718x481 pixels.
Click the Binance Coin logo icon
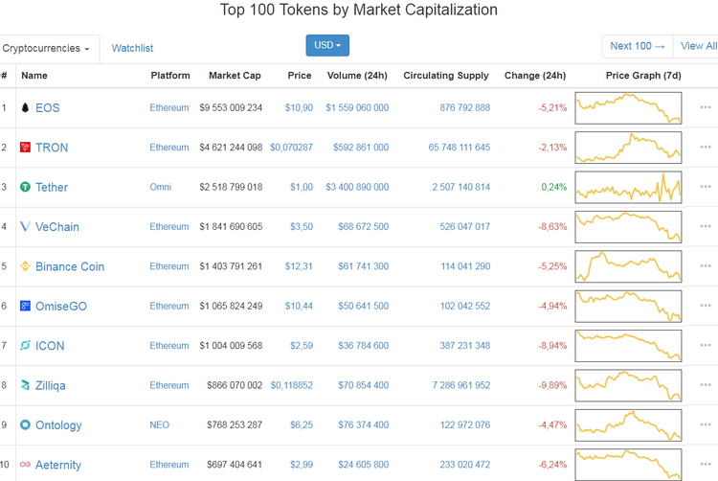pos(25,266)
